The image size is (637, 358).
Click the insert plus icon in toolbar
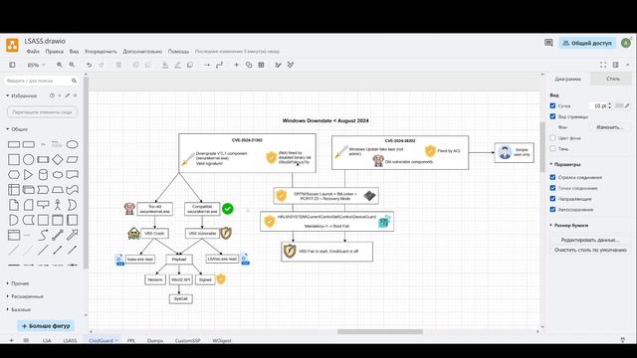coord(236,65)
